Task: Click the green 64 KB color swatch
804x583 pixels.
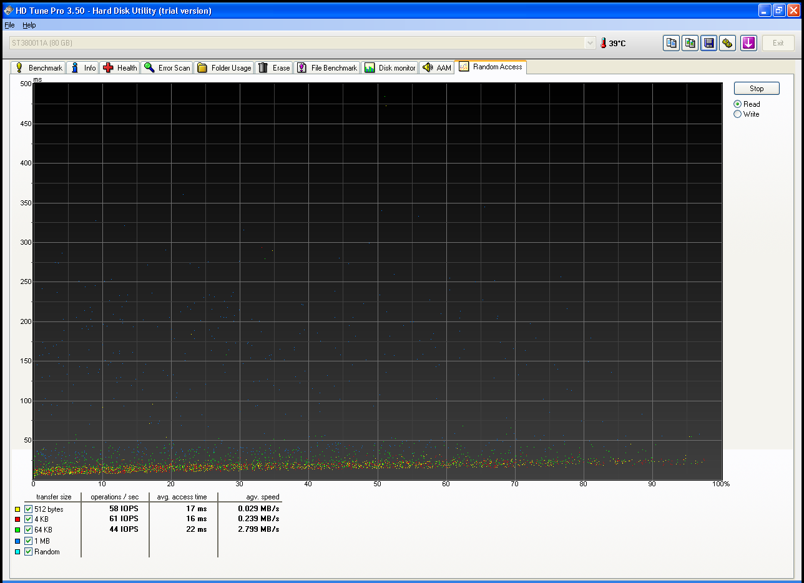Action: (x=17, y=530)
